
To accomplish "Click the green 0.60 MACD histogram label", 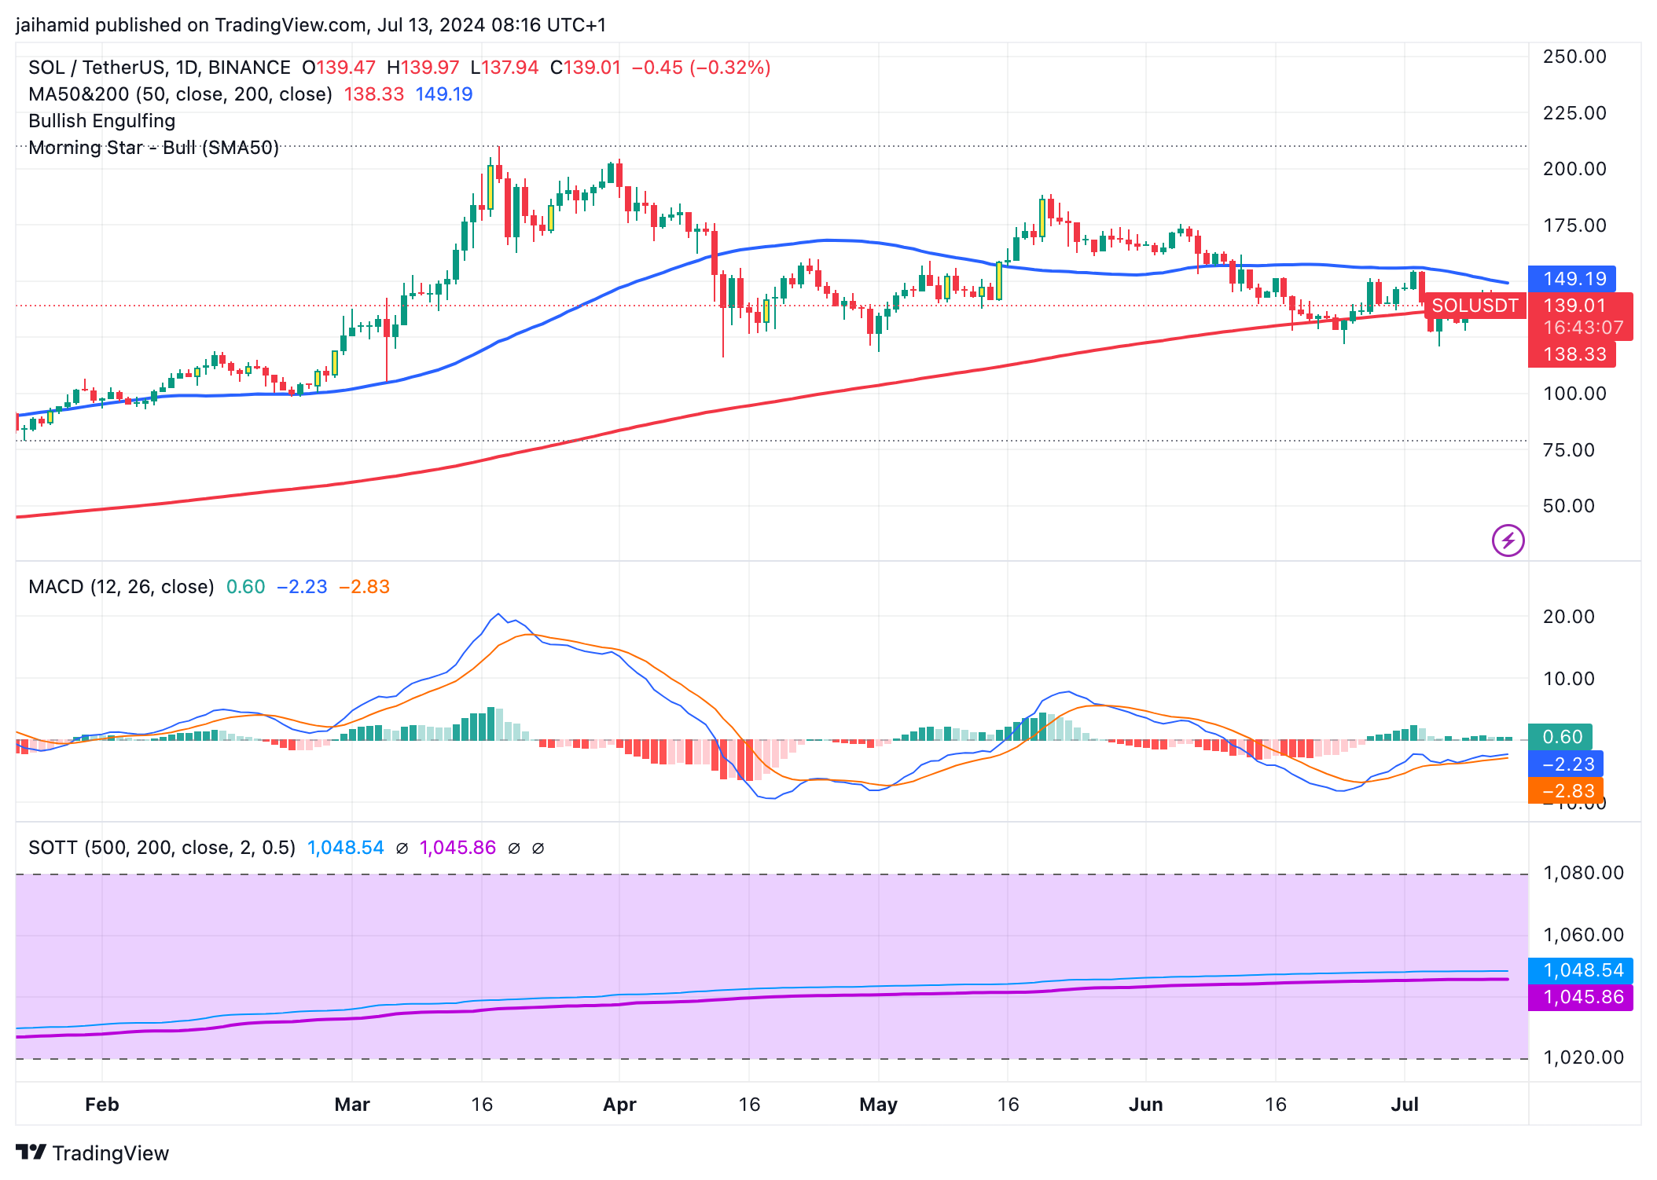I will point(1560,737).
